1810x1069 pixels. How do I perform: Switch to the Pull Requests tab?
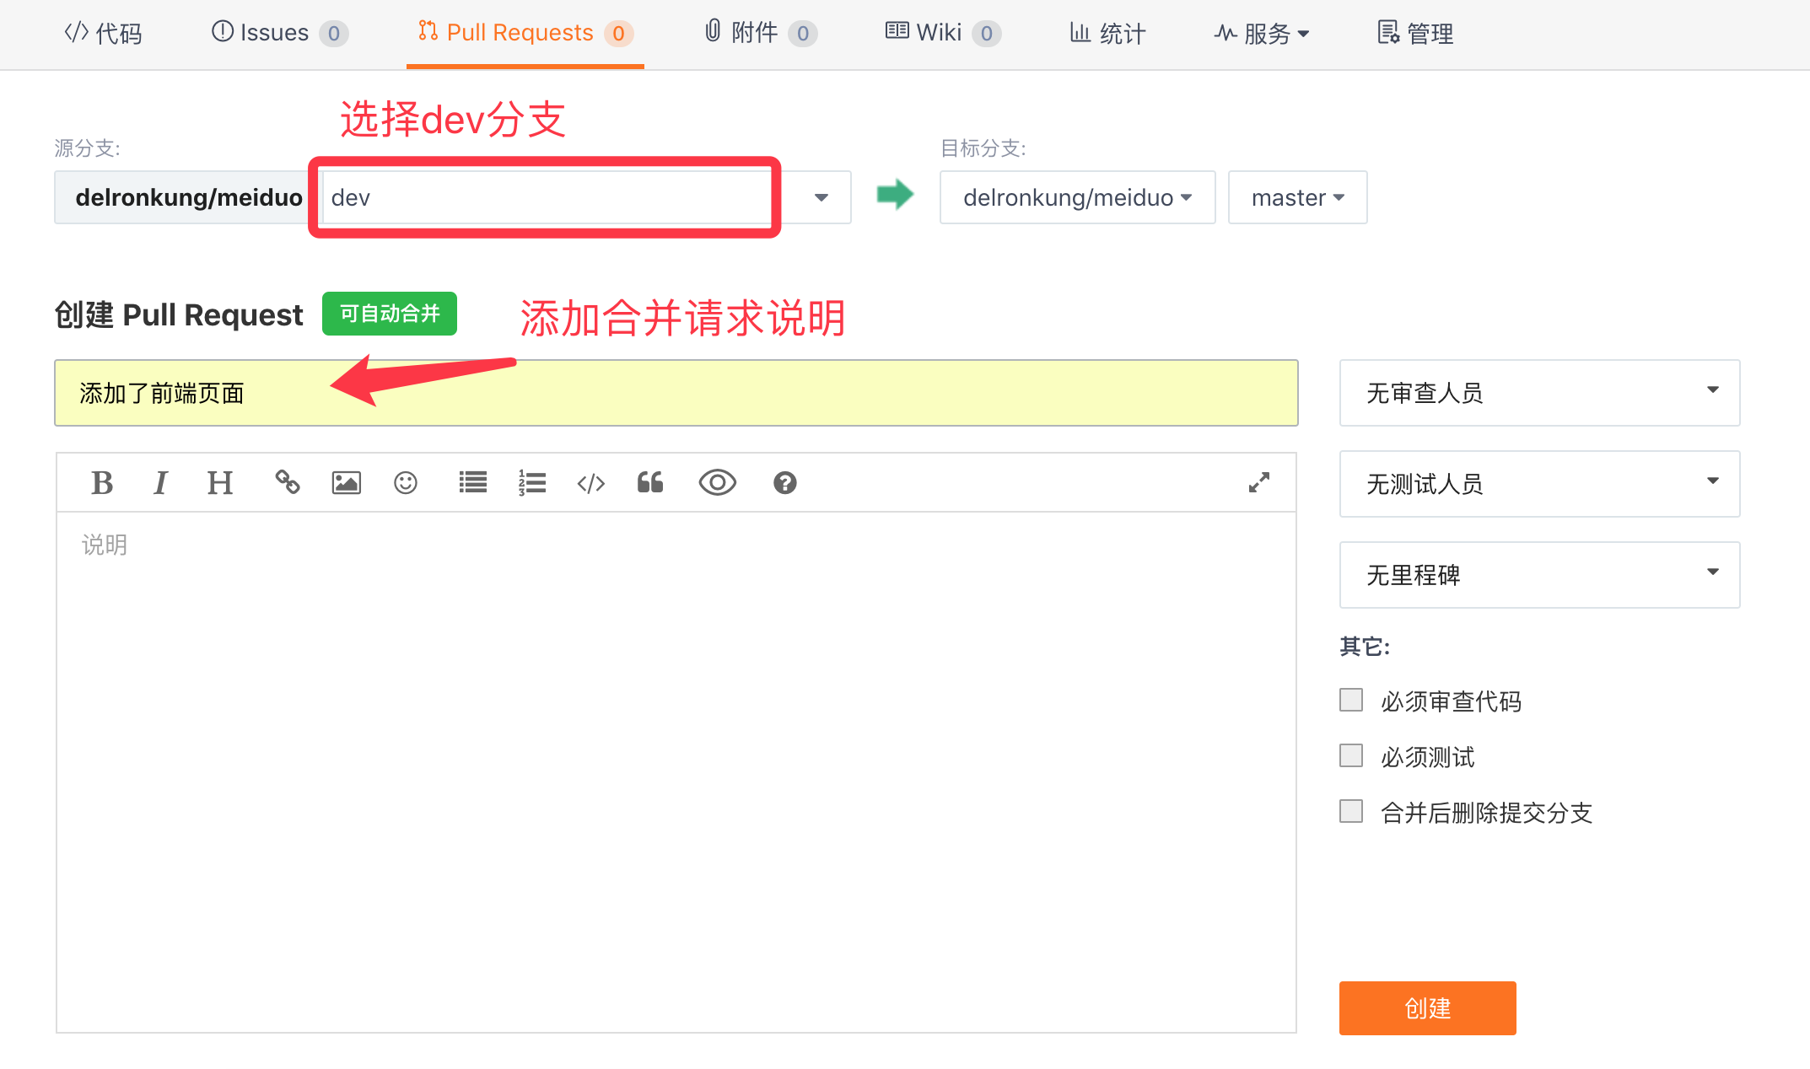pos(525,34)
